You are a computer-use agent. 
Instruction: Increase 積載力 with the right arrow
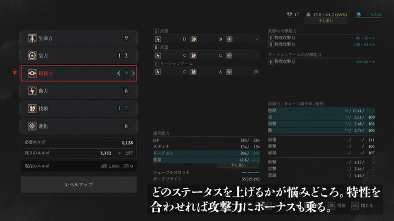(133, 73)
